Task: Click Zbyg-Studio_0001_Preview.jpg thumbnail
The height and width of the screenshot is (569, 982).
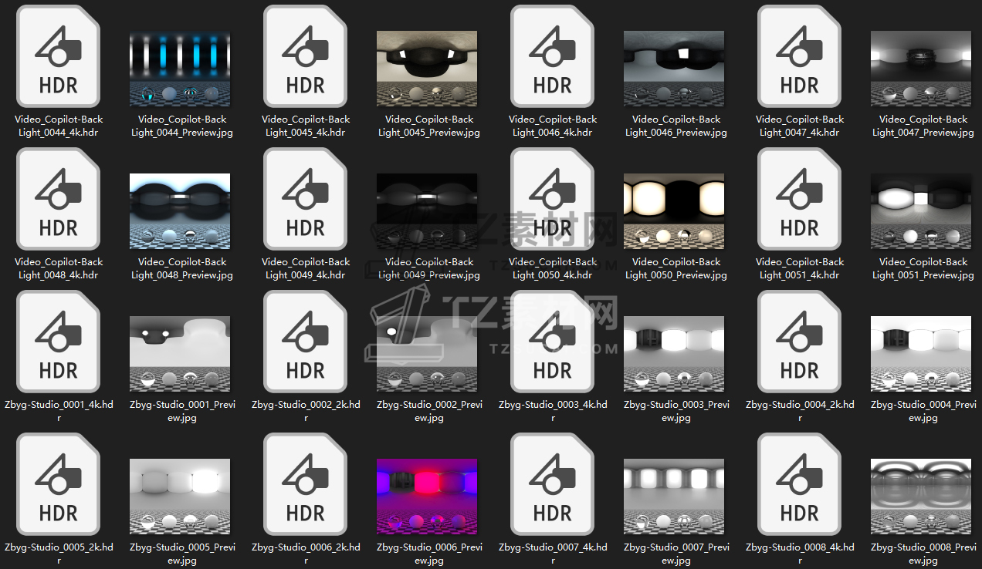Action: click(180, 354)
